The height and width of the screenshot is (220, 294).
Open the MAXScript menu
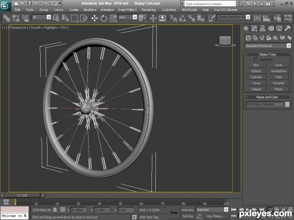(x=189, y=10)
